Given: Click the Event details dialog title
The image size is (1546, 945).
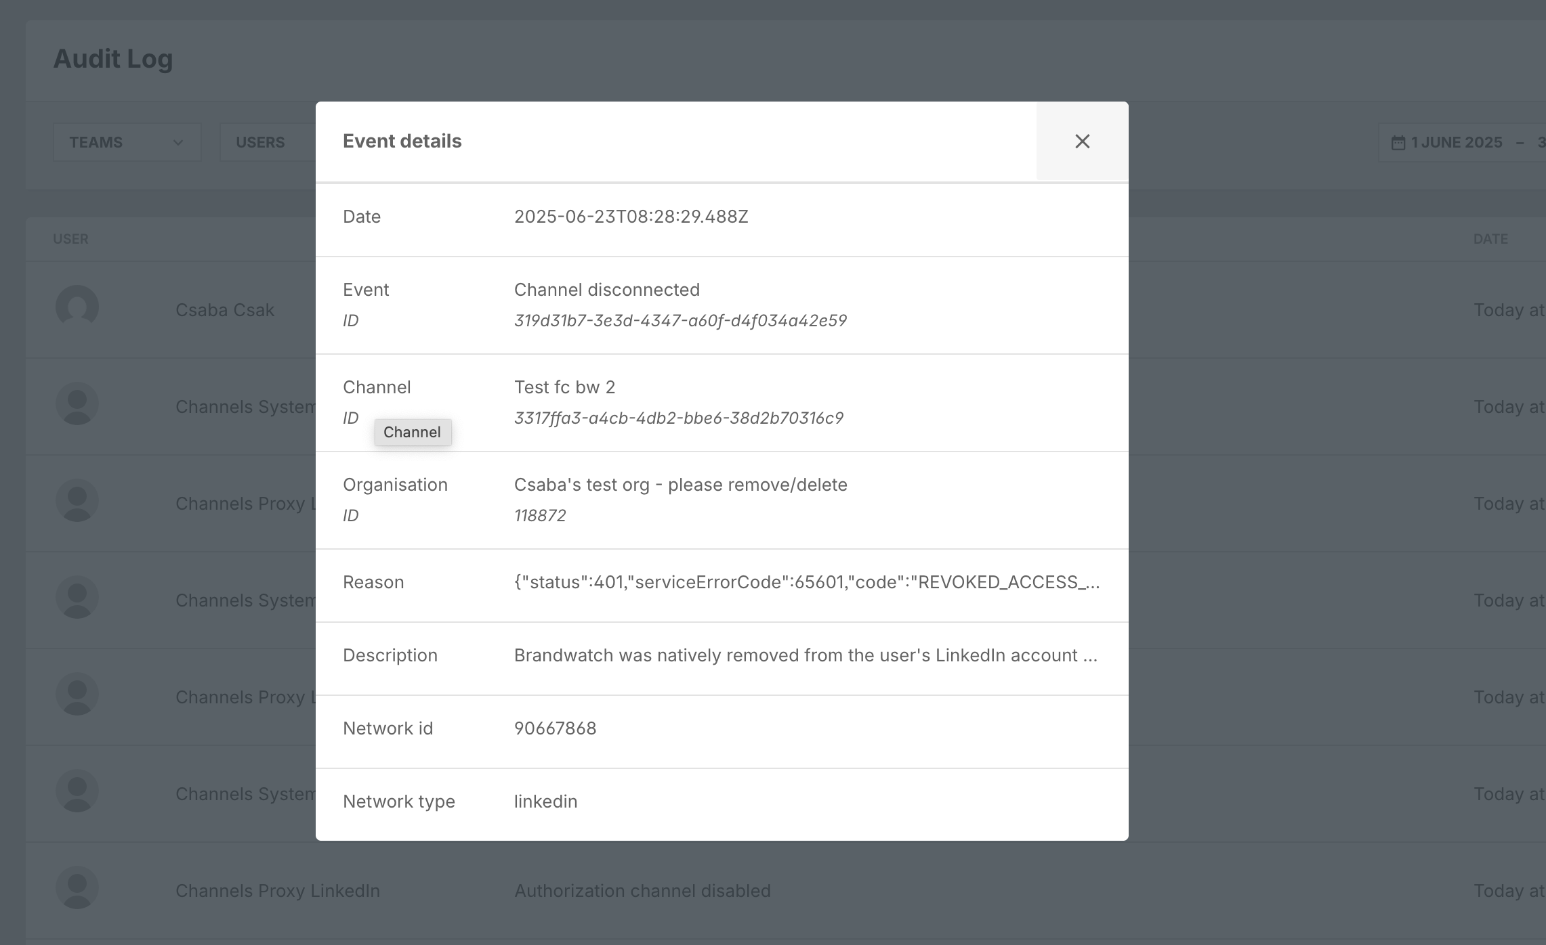Looking at the screenshot, I should click(402, 141).
